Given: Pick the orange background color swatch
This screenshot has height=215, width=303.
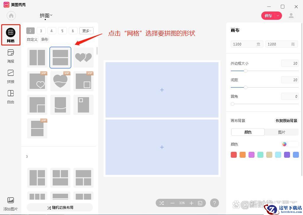Looking at the screenshot, I should (243, 155).
